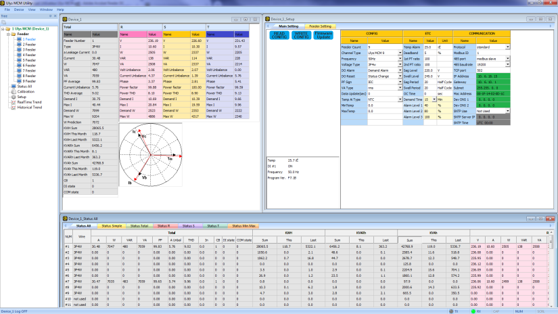Image resolution: width=558 pixels, height=314 pixels.
Task: Collapse the 1 Ulys MCM device node
Action: 3,29
